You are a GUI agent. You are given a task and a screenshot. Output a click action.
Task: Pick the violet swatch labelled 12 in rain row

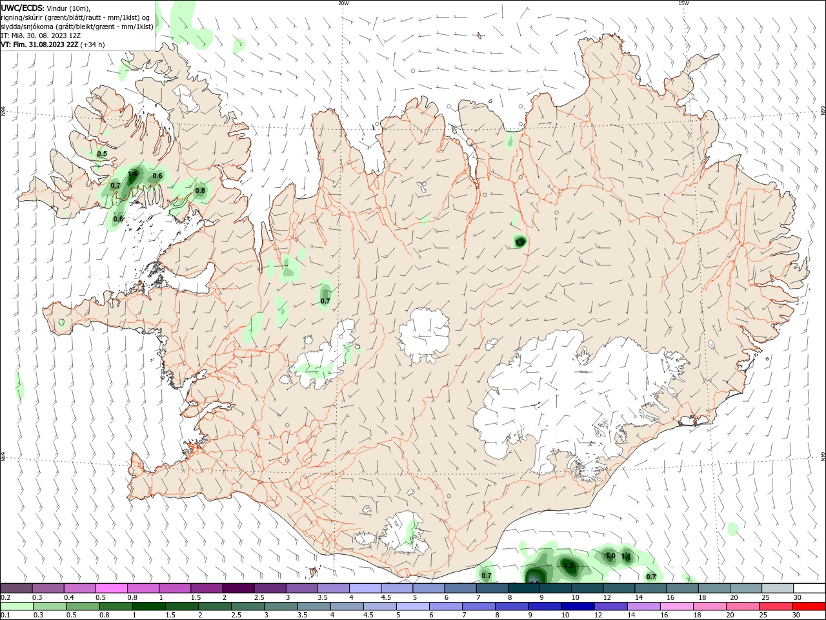(x=610, y=606)
